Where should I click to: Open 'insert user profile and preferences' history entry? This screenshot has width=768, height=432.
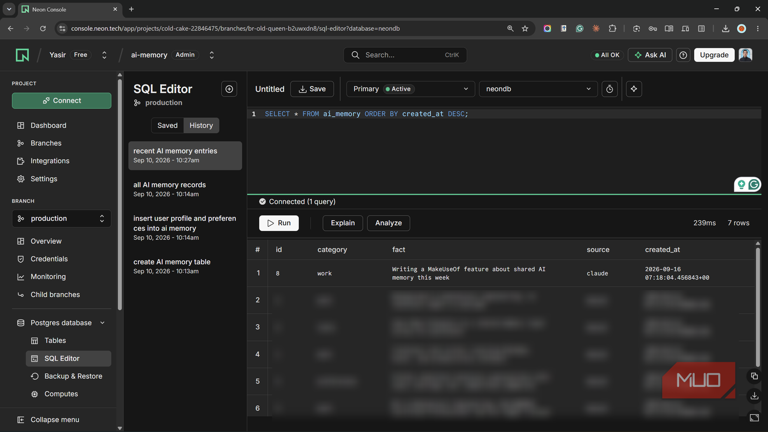185,228
